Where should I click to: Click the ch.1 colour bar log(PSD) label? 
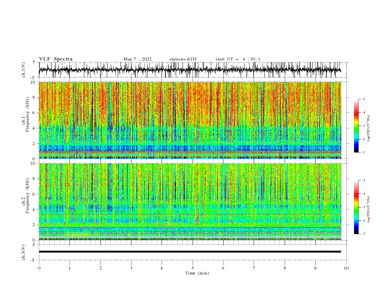click(x=369, y=128)
